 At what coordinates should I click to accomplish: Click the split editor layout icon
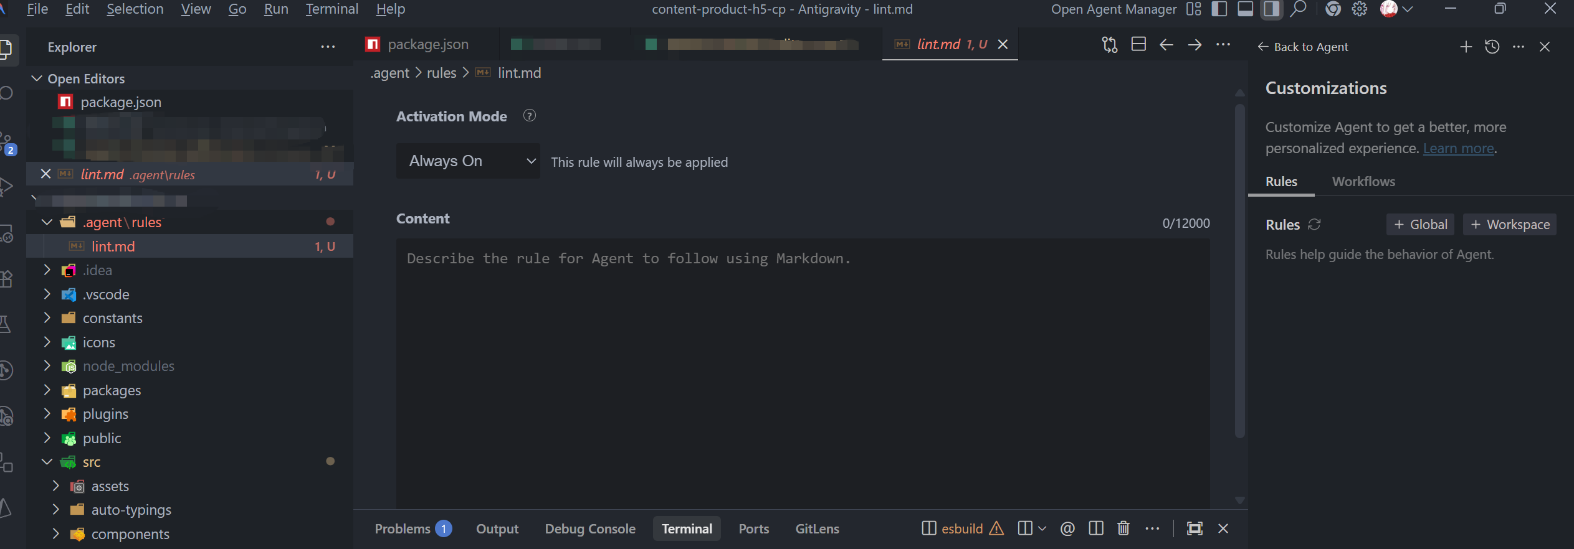click(1138, 44)
